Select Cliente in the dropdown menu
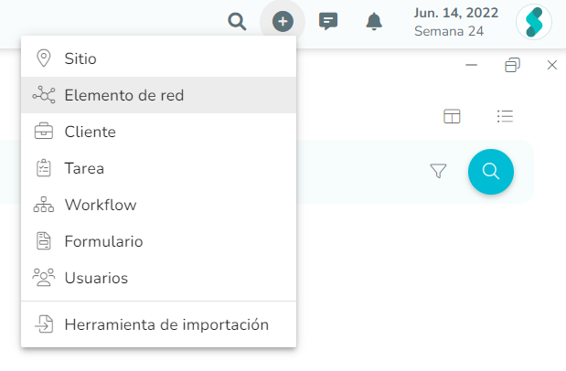The height and width of the screenshot is (371, 566). pyautogui.click(x=158, y=132)
